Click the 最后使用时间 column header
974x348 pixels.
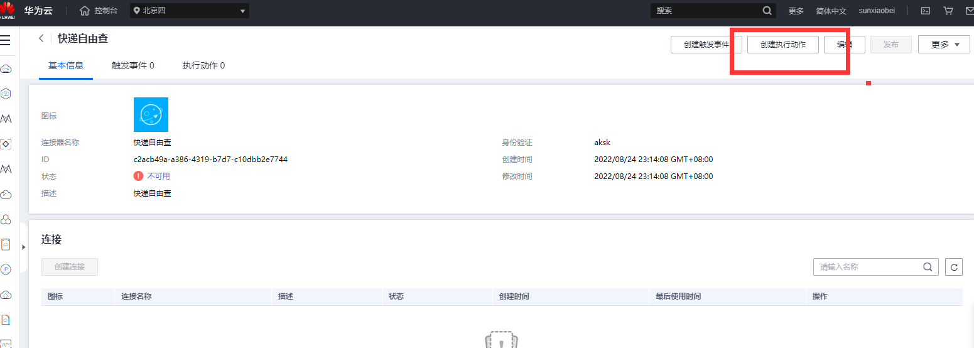[x=678, y=296]
